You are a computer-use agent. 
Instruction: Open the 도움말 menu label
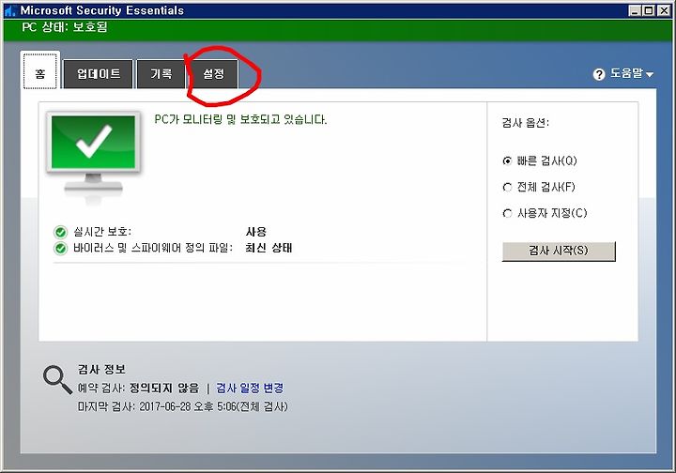click(x=626, y=73)
